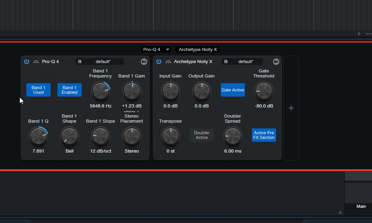372x223 pixels.
Task: Click Pro-Q 4 preset file icon
Action: pos(80,61)
